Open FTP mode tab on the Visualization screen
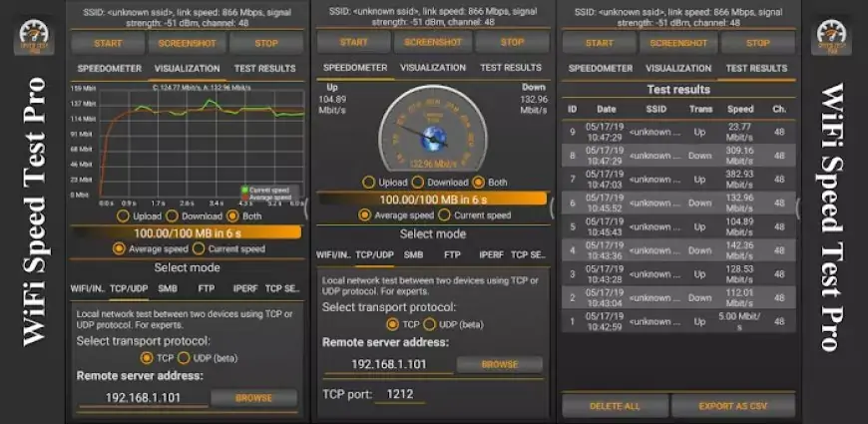The image size is (868, 424). 206,288
